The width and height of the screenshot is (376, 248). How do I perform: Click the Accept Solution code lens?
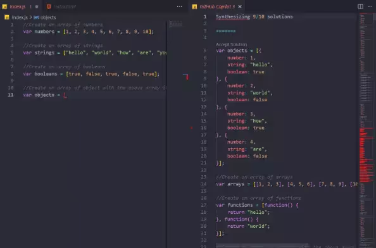pos(231,44)
